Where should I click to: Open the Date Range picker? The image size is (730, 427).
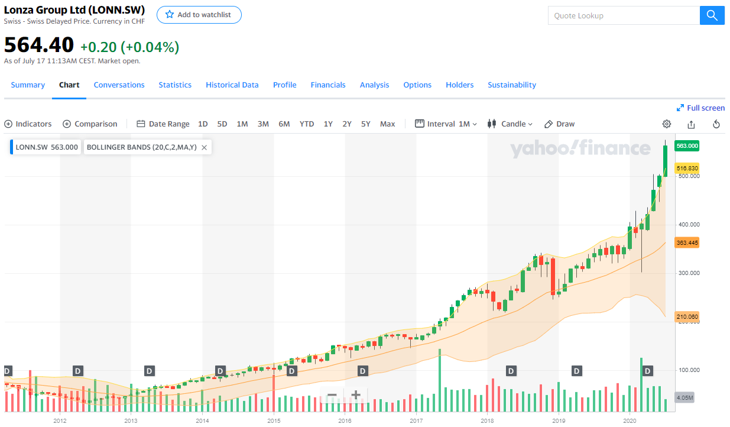point(163,124)
